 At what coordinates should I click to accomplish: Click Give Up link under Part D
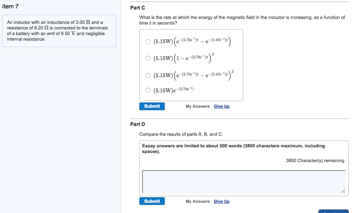(x=221, y=201)
